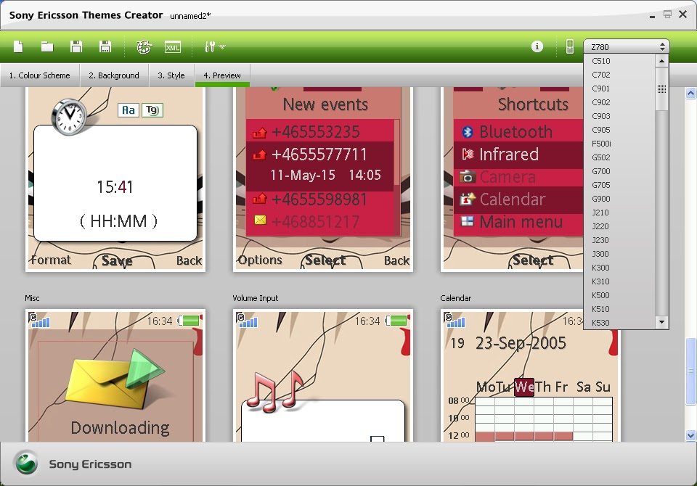Click K310 in the model list

click(619, 281)
